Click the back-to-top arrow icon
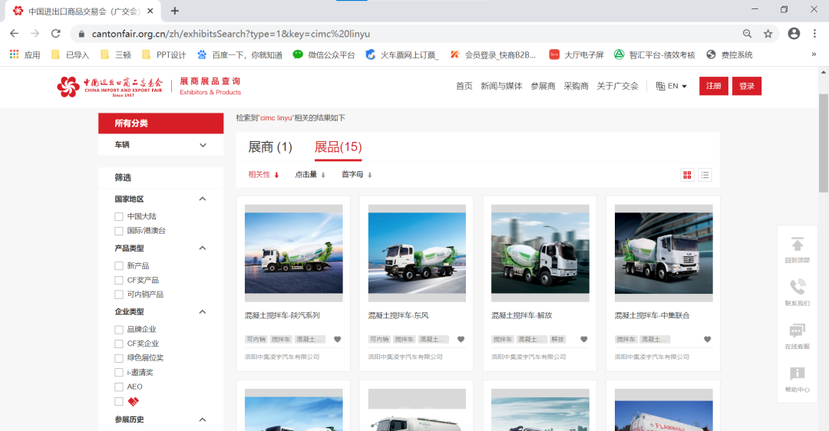The image size is (829, 431). click(x=798, y=245)
